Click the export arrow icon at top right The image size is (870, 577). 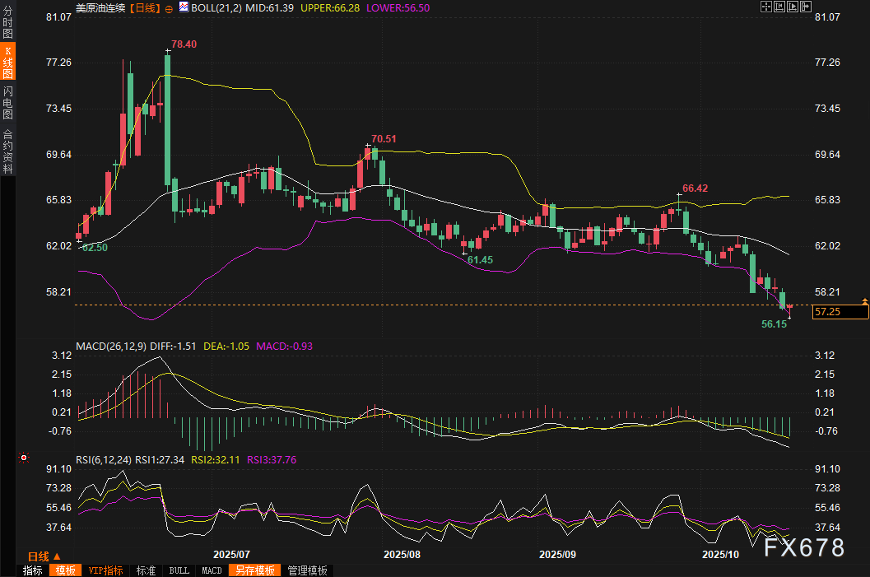[x=806, y=7]
